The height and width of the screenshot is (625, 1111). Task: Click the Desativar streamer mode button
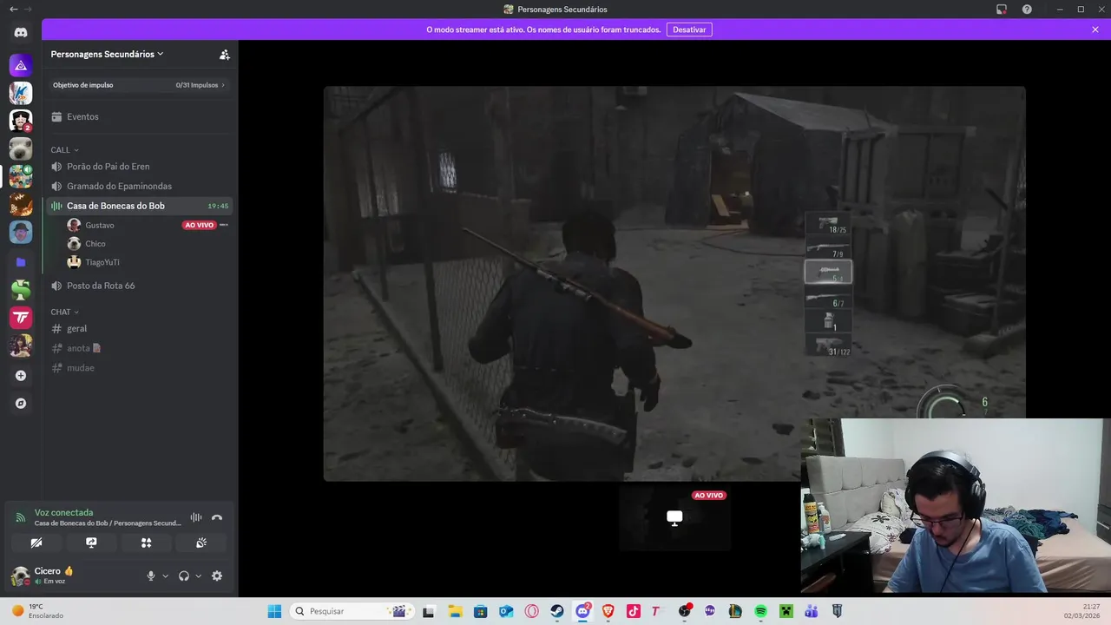(689, 30)
